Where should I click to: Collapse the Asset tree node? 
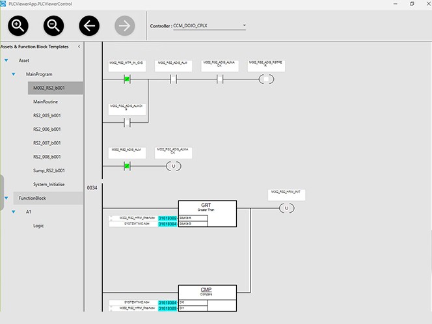click(x=6, y=61)
